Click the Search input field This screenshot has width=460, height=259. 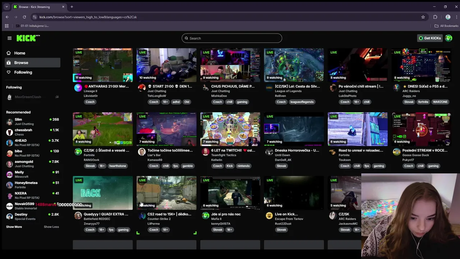[x=232, y=38]
